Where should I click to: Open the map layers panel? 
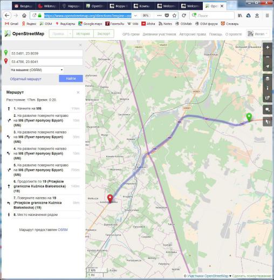(x=268, y=79)
